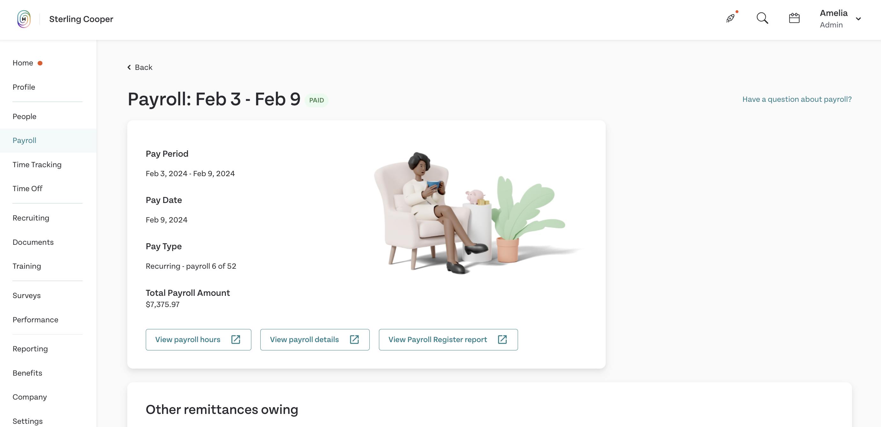Click the Humi logo icon
The height and width of the screenshot is (427, 881).
coord(24,19)
